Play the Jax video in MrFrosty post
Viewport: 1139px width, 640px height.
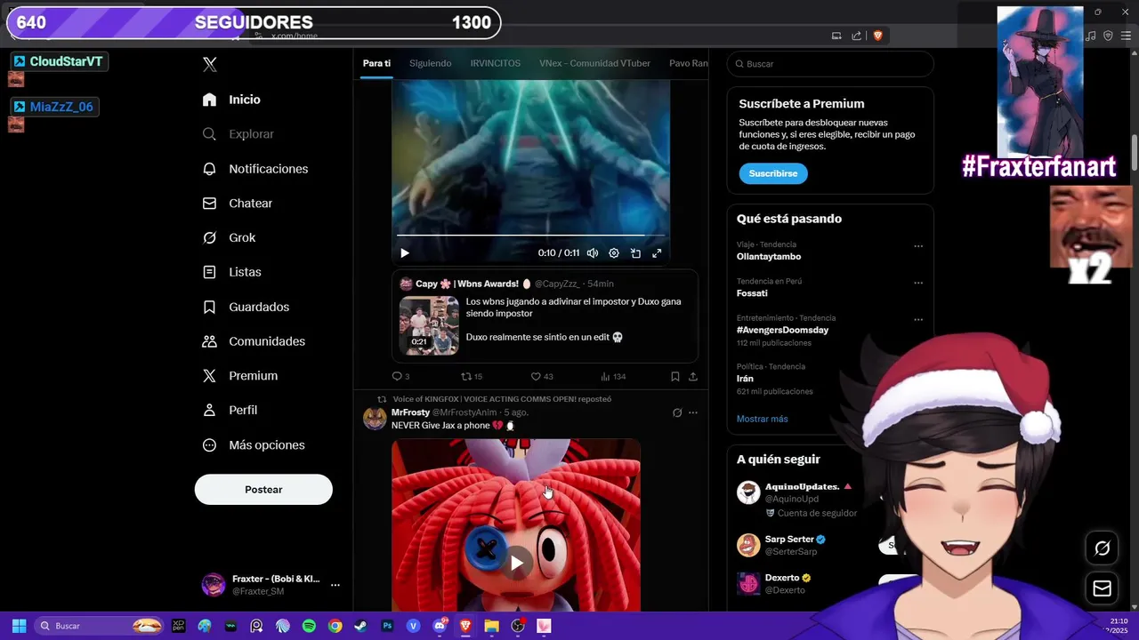516,563
